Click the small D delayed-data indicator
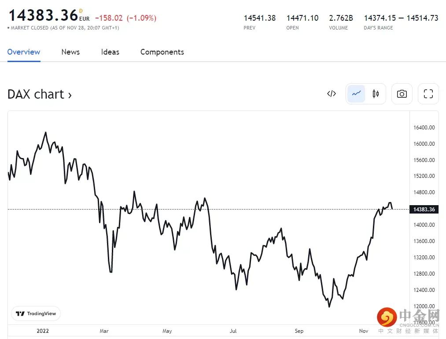The height and width of the screenshot is (339, 446). (x=81, y=11)
